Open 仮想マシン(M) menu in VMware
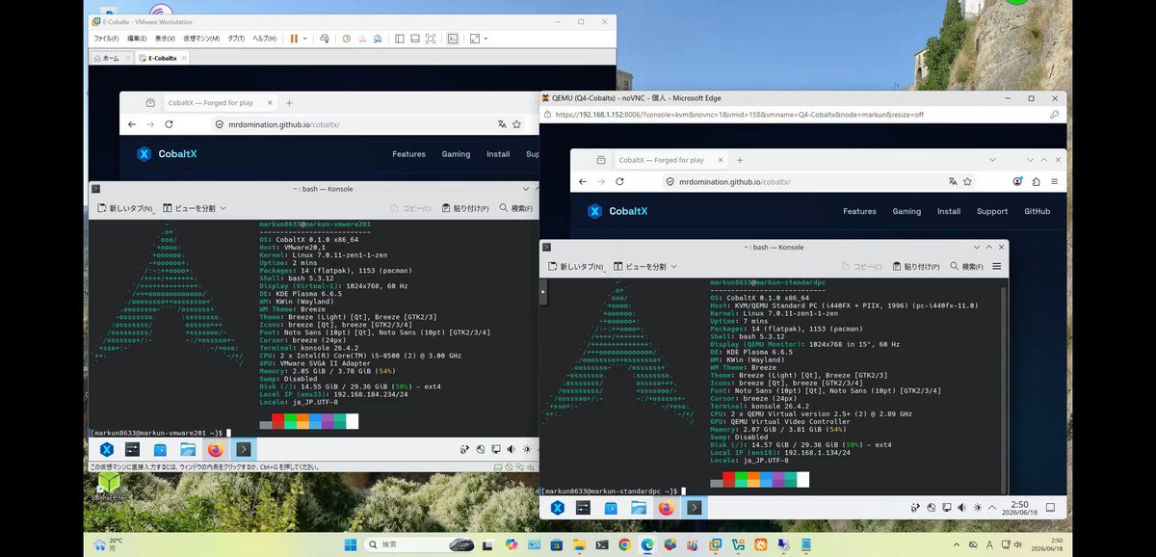This screenshot has height=557, width=1156. click(202, 39)
